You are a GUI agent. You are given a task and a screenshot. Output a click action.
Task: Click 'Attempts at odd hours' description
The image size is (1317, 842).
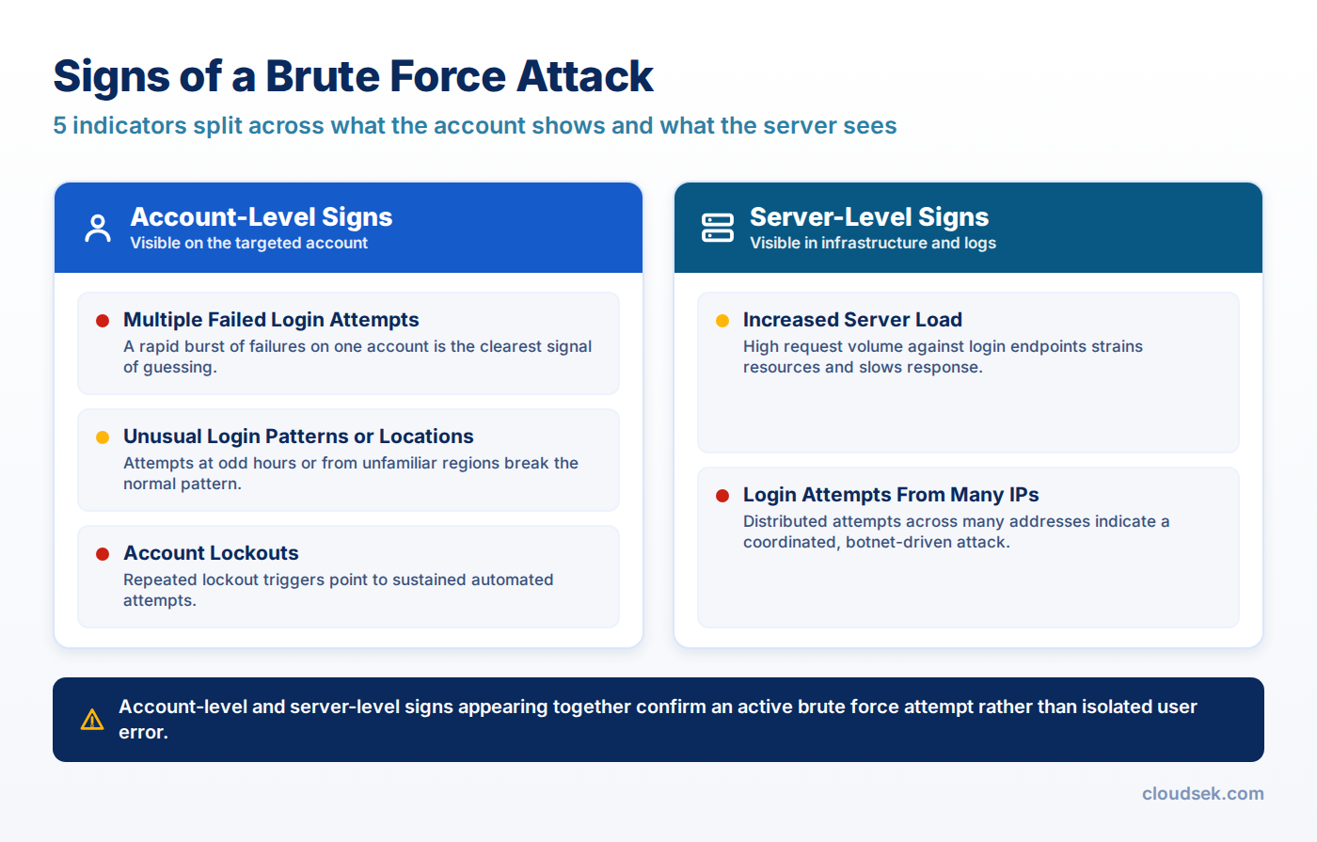click(x=351, y=473)
